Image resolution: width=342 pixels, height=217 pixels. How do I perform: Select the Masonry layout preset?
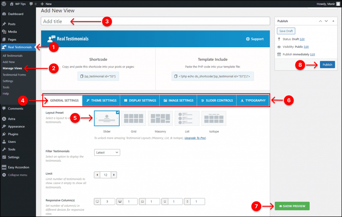pos(160,118)
